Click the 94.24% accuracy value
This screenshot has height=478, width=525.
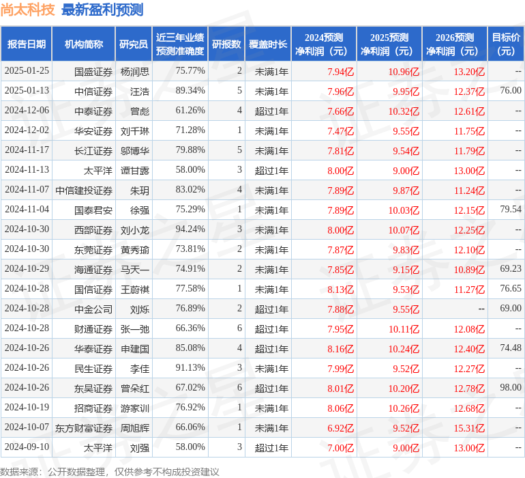[190, 229]
